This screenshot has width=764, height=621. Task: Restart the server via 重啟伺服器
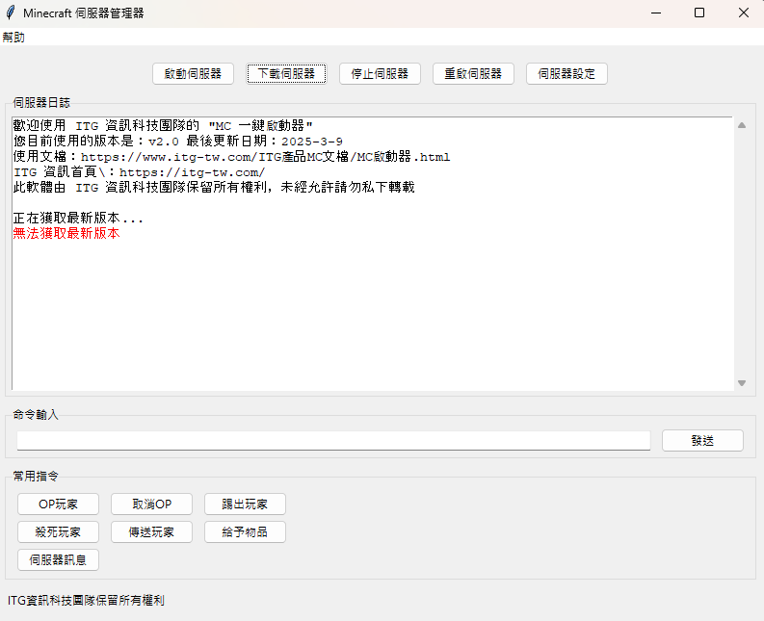(473, 74)
